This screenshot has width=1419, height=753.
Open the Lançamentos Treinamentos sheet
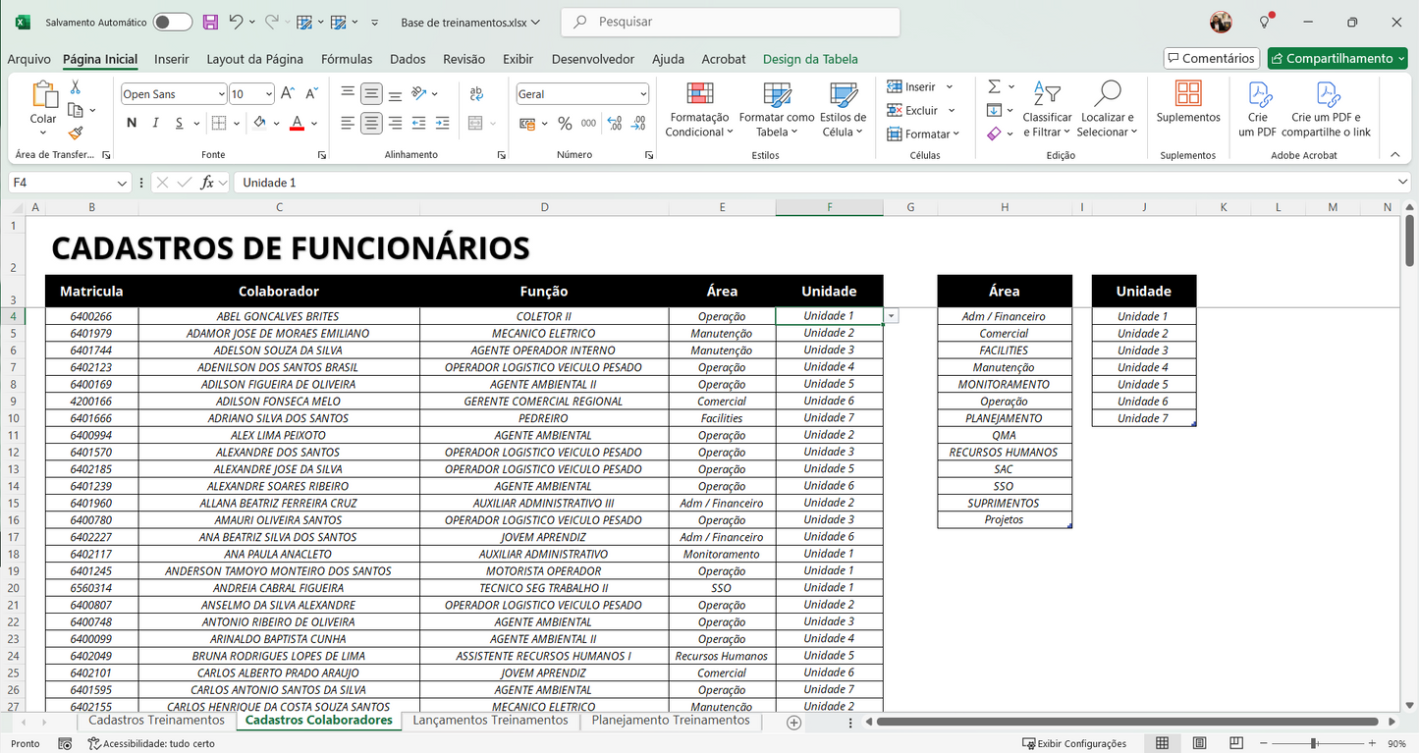tap(490, 721)
